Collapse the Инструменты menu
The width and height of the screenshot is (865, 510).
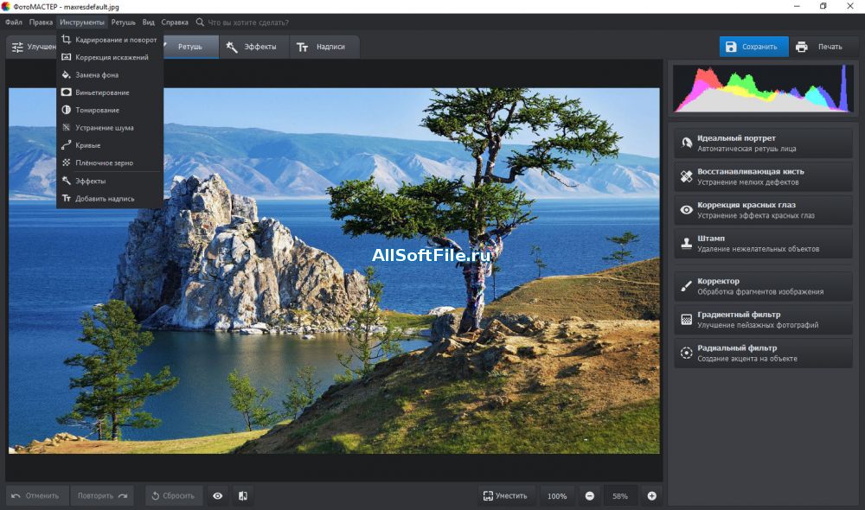tap(81, 22)
